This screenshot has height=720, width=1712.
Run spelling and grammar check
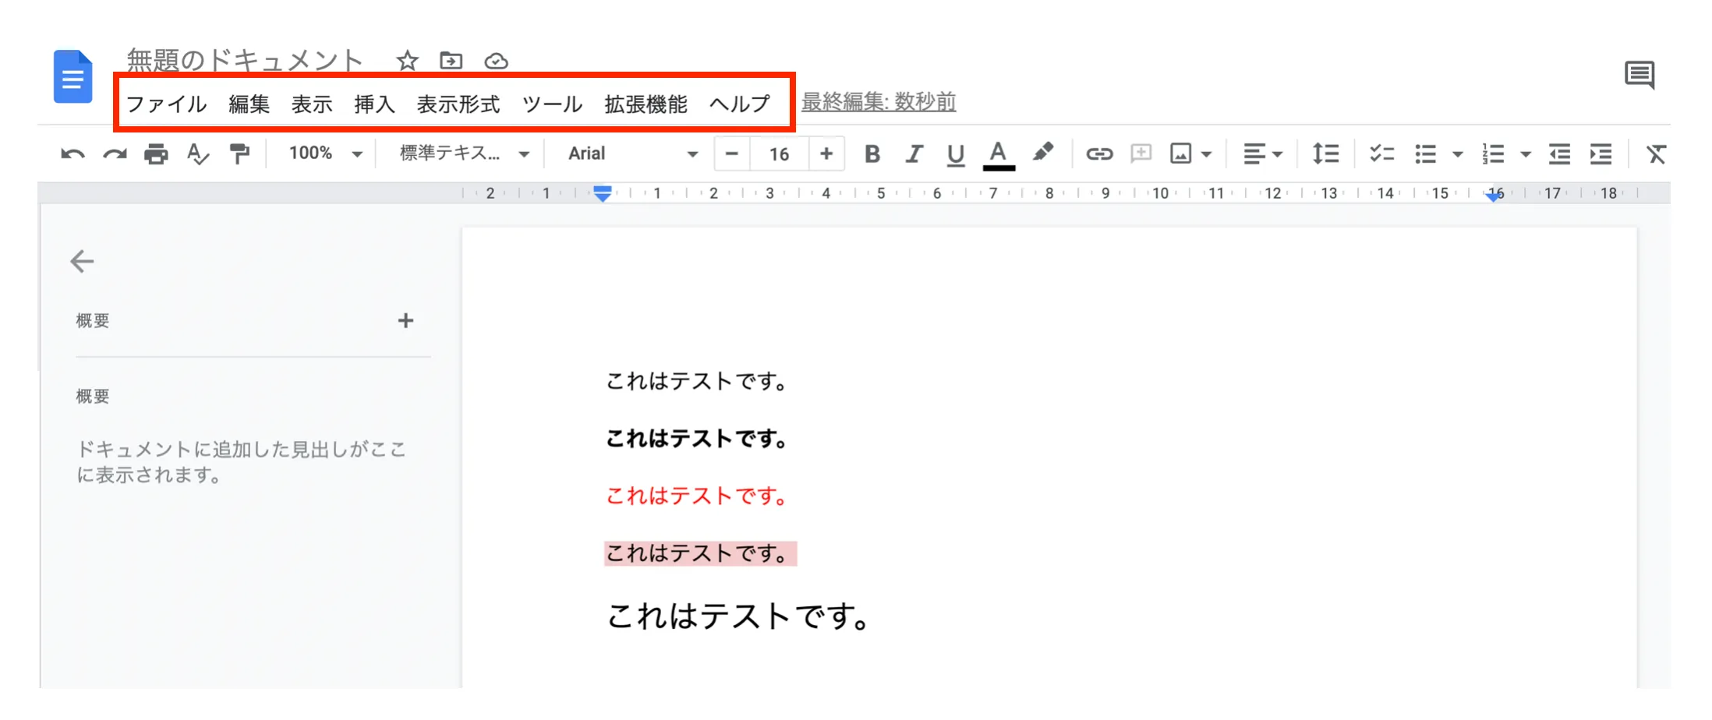198,154
